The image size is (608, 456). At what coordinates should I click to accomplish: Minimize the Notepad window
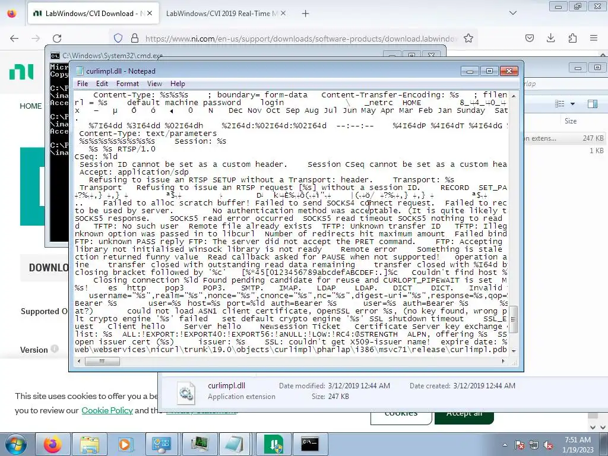(x=470, y=71)
